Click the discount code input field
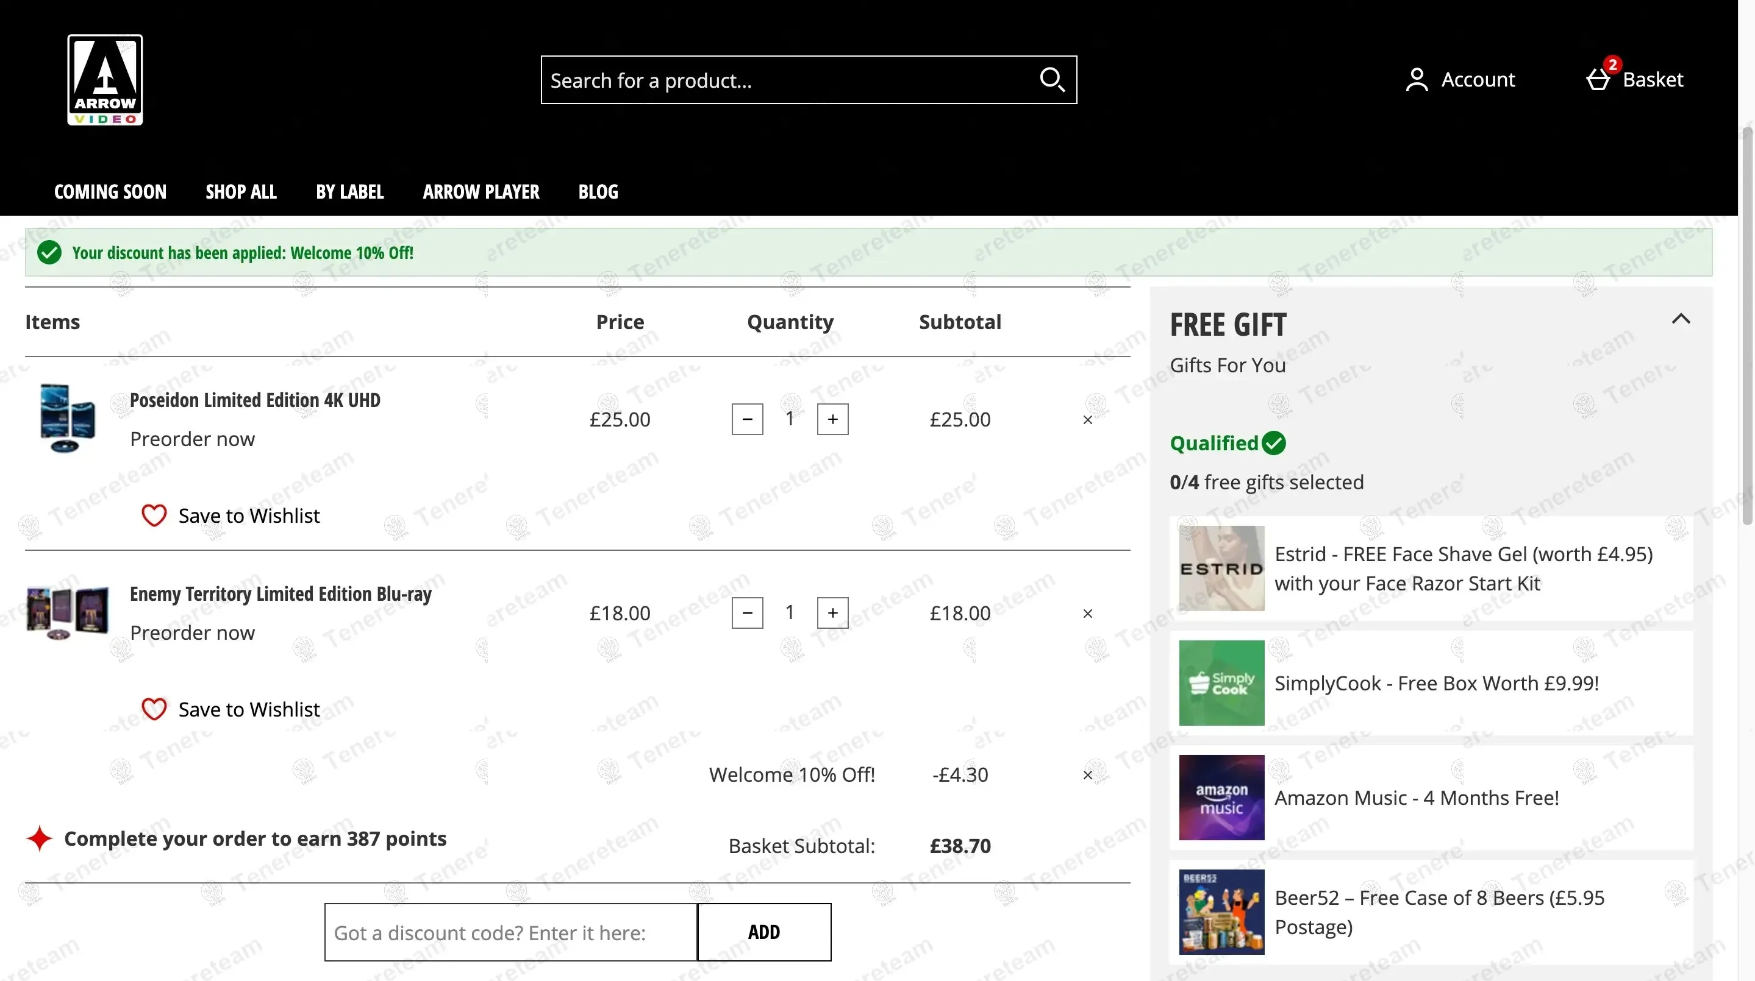This screenshot has height=981, width=1755. [511, 932]
